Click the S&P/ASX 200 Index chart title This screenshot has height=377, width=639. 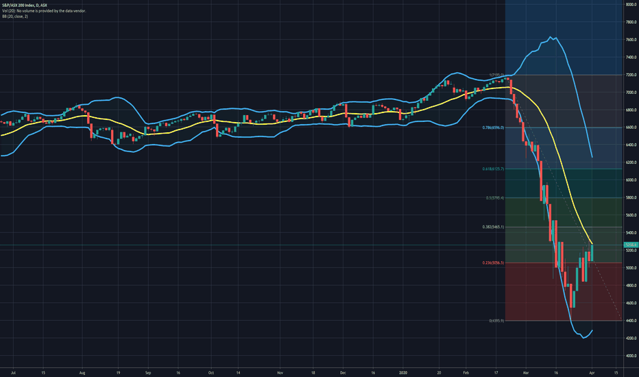(x=25, y=5)
